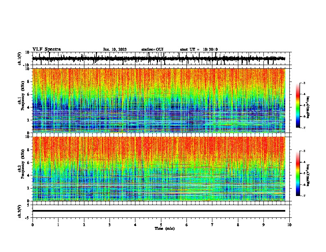
Task: Click the ch.2 "Frequency (kHz)" axis label
Action: [x=23, y=164]
